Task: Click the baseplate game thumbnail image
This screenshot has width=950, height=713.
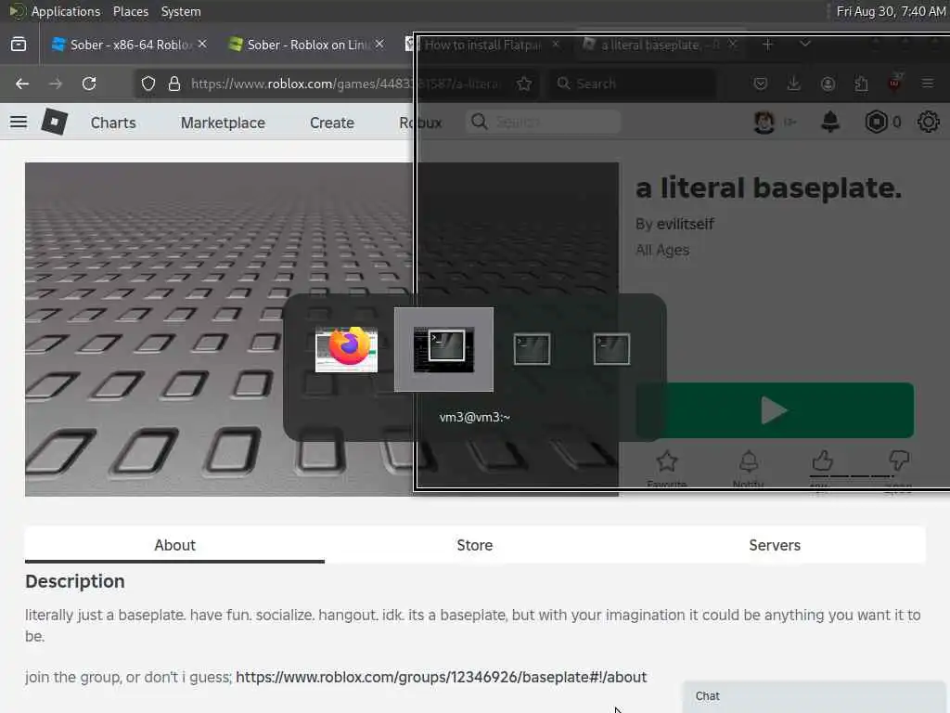Action: pyautogui.click(x=322, y=330)
